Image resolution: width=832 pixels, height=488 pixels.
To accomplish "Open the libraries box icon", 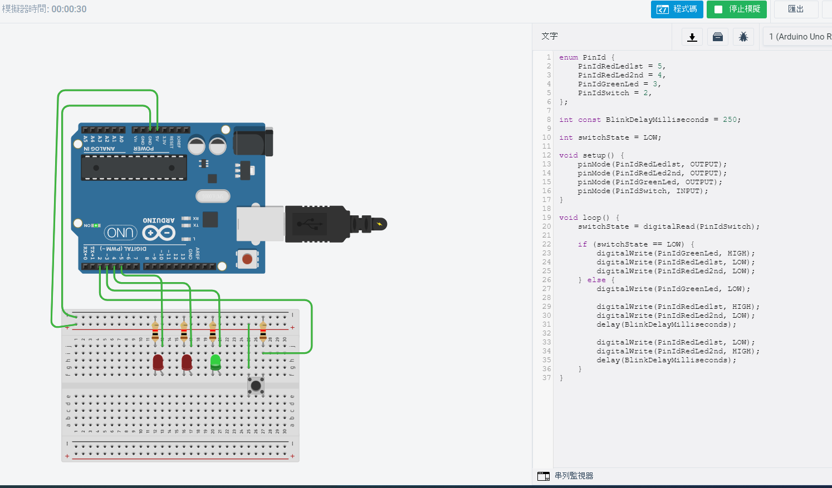I will point(718,37).
